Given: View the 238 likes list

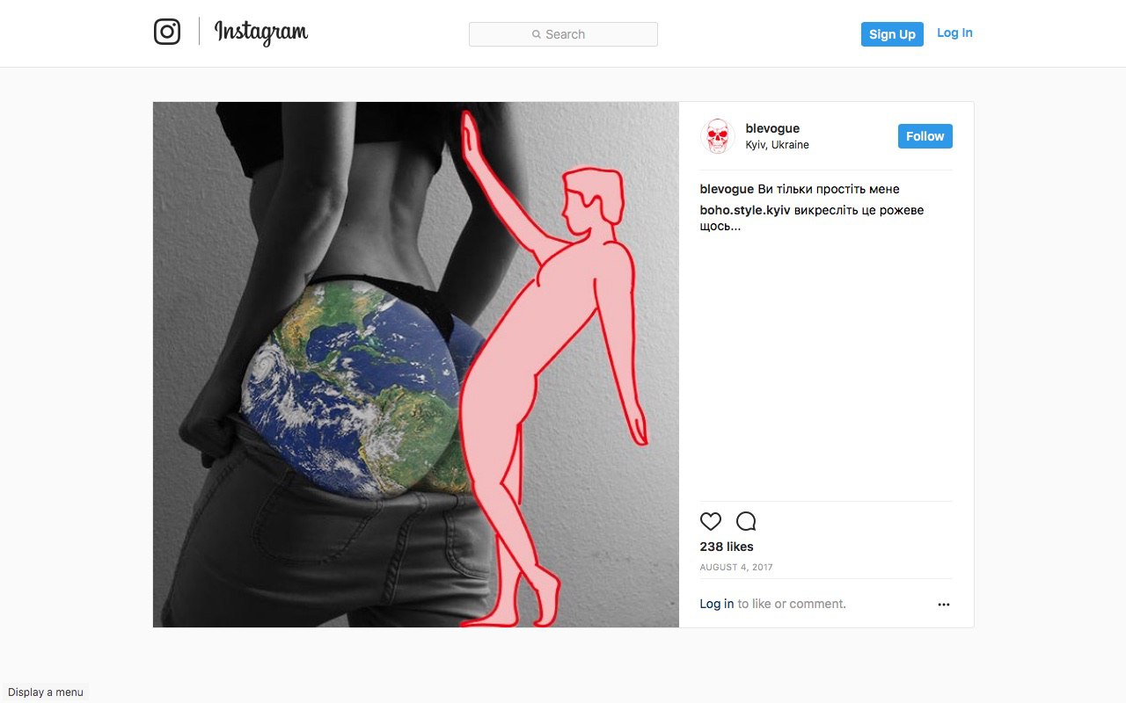Looking at the screenshot, I should pos(727,547).
